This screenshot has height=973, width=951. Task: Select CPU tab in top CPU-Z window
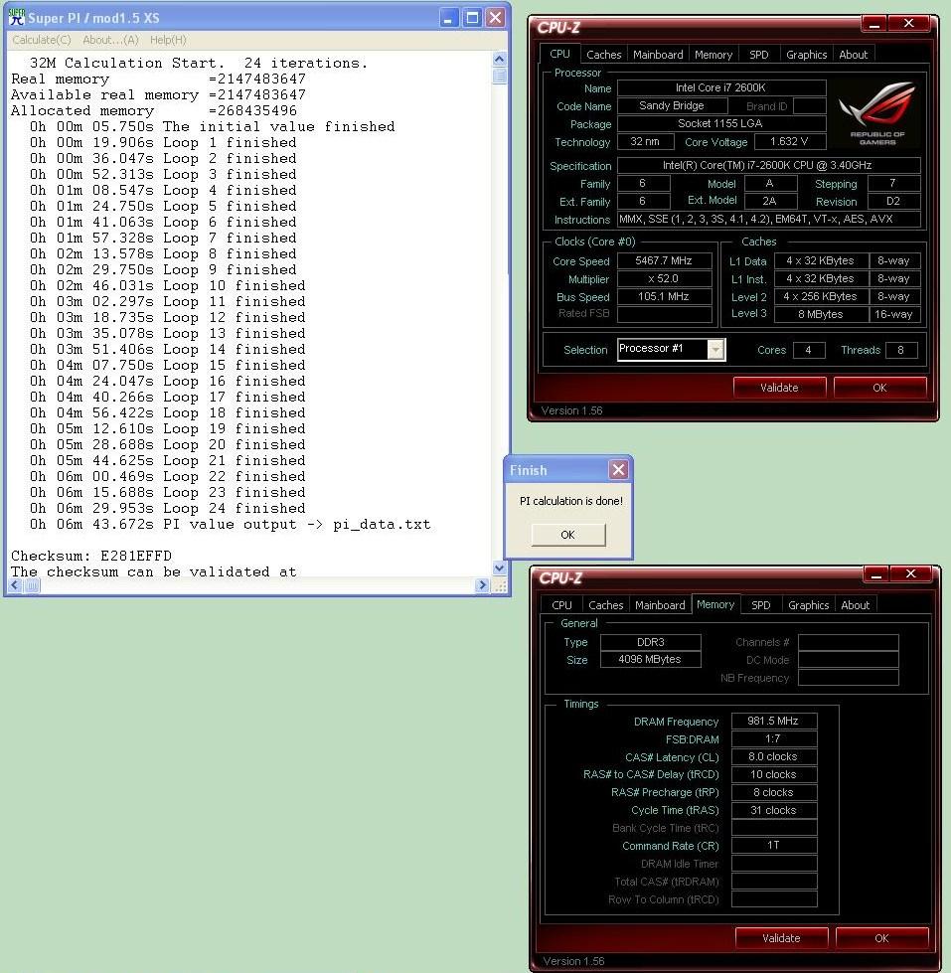[x=559, y=54]
